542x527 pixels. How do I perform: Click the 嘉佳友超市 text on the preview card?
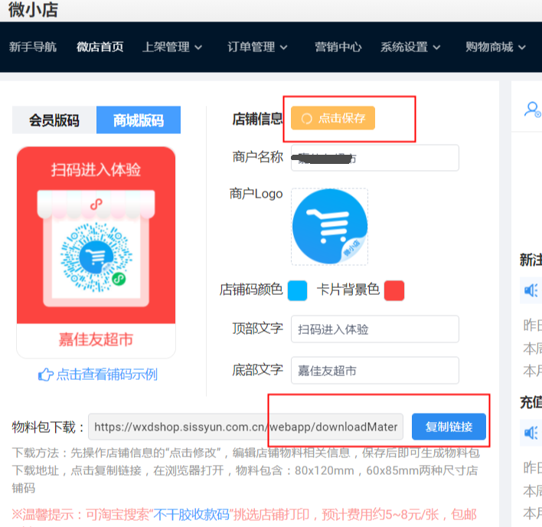point(96,339)
